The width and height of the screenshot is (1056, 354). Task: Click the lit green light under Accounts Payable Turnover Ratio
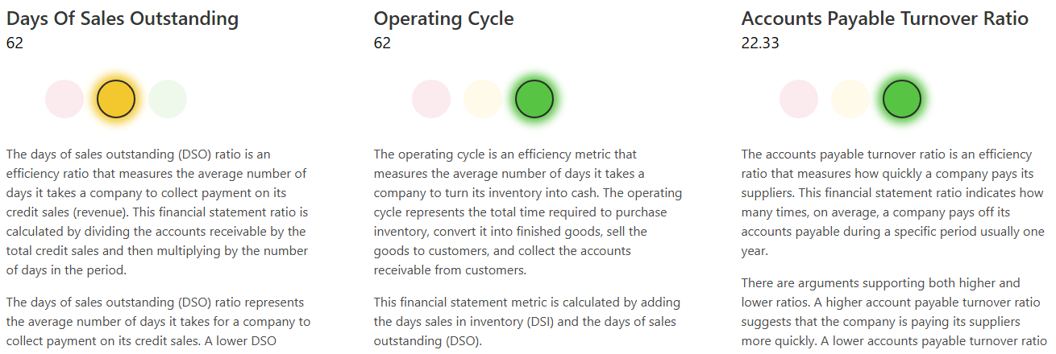click(x=902, y=99)
